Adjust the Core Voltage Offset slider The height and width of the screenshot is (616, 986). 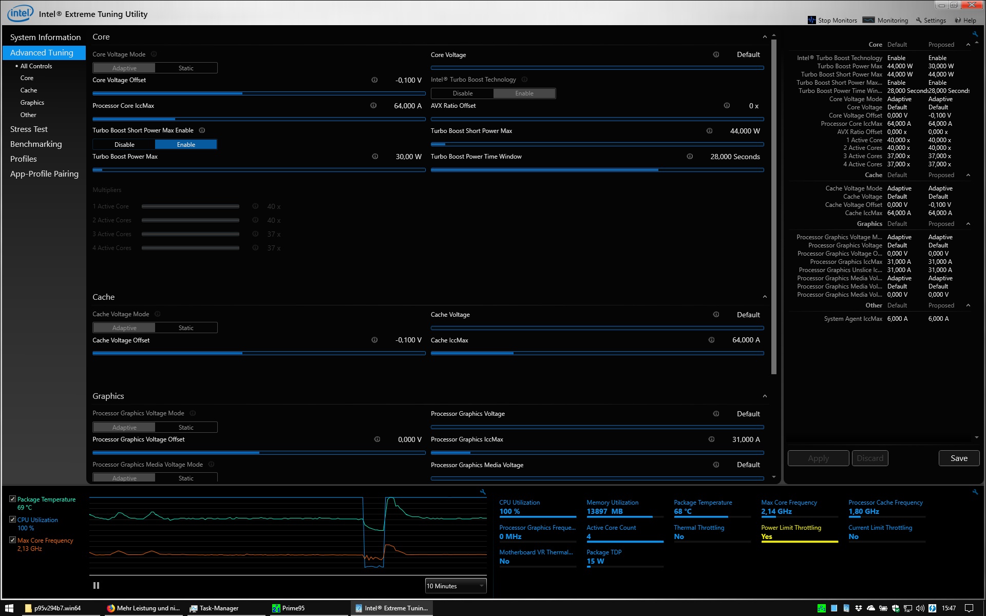point(259,93)
